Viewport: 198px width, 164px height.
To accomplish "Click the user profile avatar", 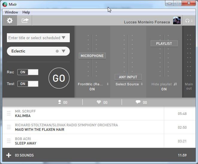I will tap(177, 20).
